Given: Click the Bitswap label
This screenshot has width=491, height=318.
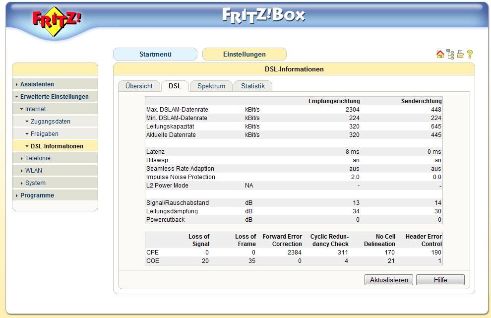Looking at the screenshot, I should [157, 160].
